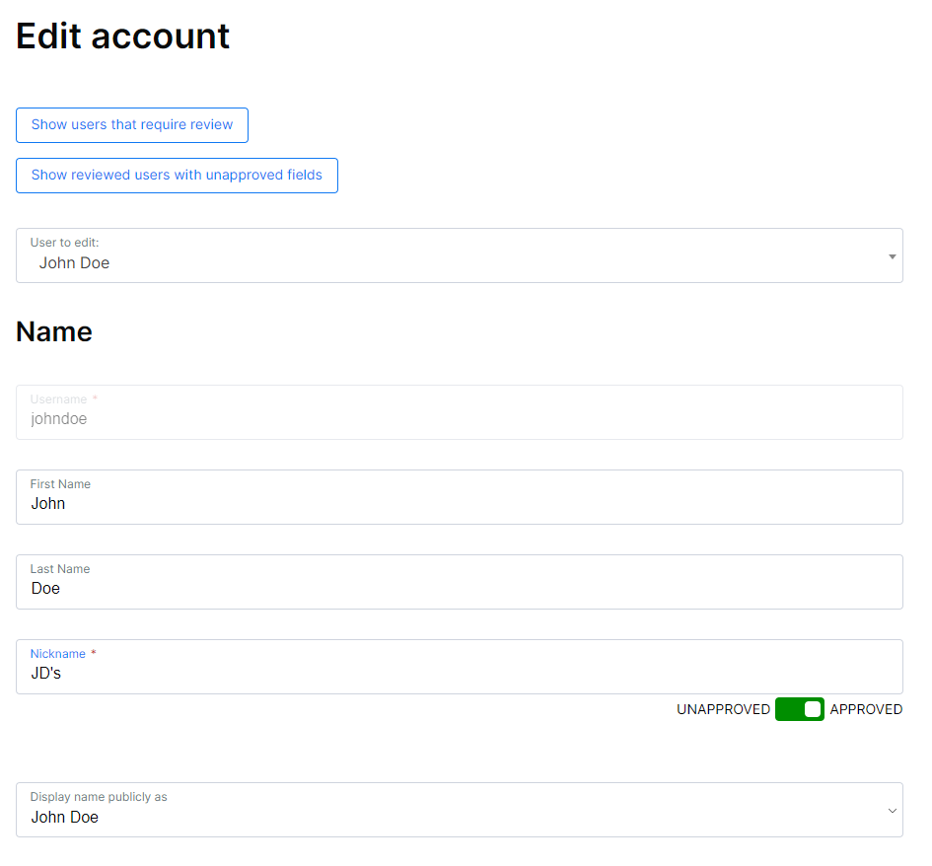The height and width of the screenshot is (866, 932).
Task: Click the blue Nickname field label
Action: [58, 654]
